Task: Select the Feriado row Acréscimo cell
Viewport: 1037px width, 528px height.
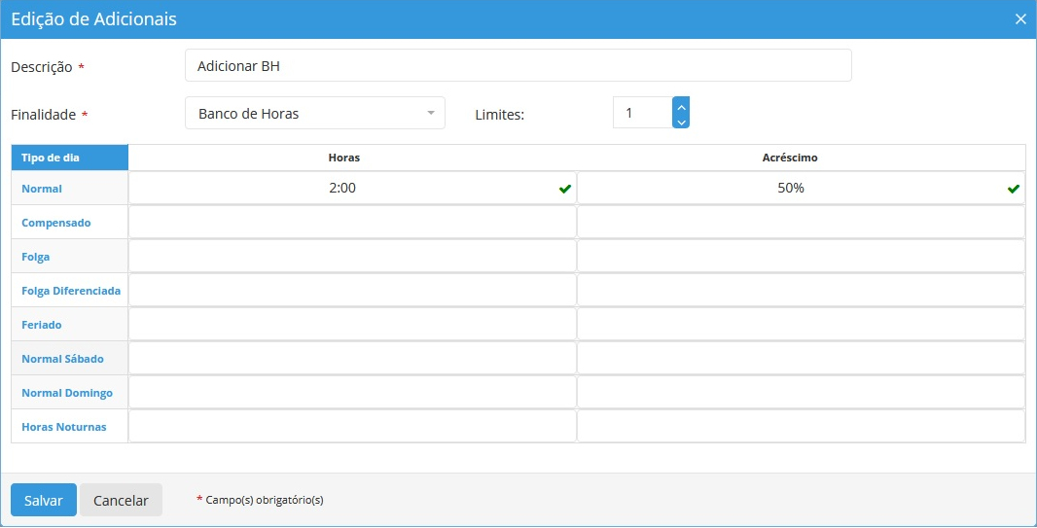Action: tap(801, 325)
